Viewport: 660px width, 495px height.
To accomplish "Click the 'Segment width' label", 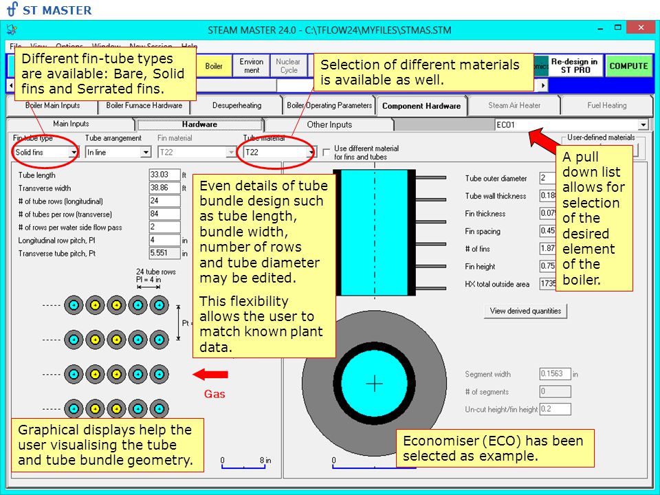I will tap(487, 374).
